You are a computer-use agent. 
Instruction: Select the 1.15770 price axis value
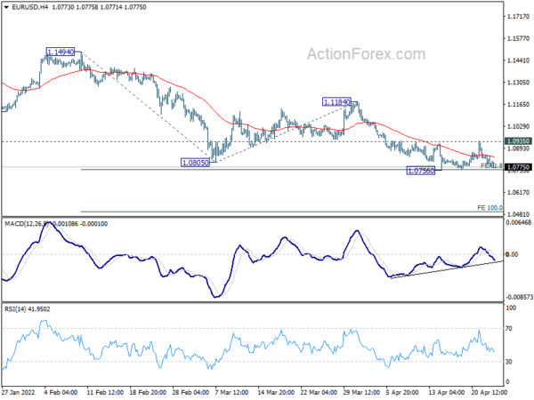tap(518, 38)
